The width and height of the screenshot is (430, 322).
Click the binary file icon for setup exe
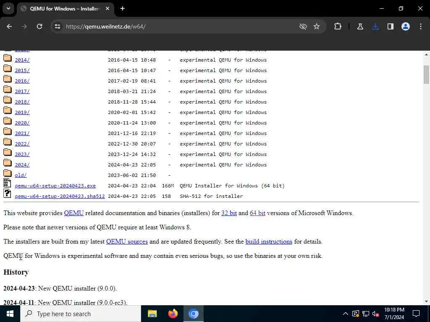coord(7,183)
